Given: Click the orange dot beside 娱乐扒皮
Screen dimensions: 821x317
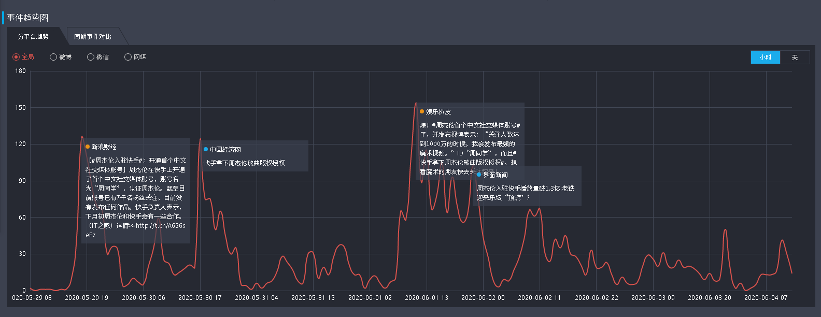Looking at the screenshot, I should tap(422, 111).
